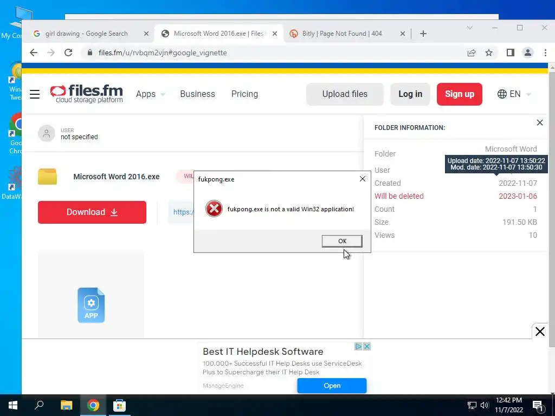
Task: Open taskbar search
Action: click(x=39, y=405)
